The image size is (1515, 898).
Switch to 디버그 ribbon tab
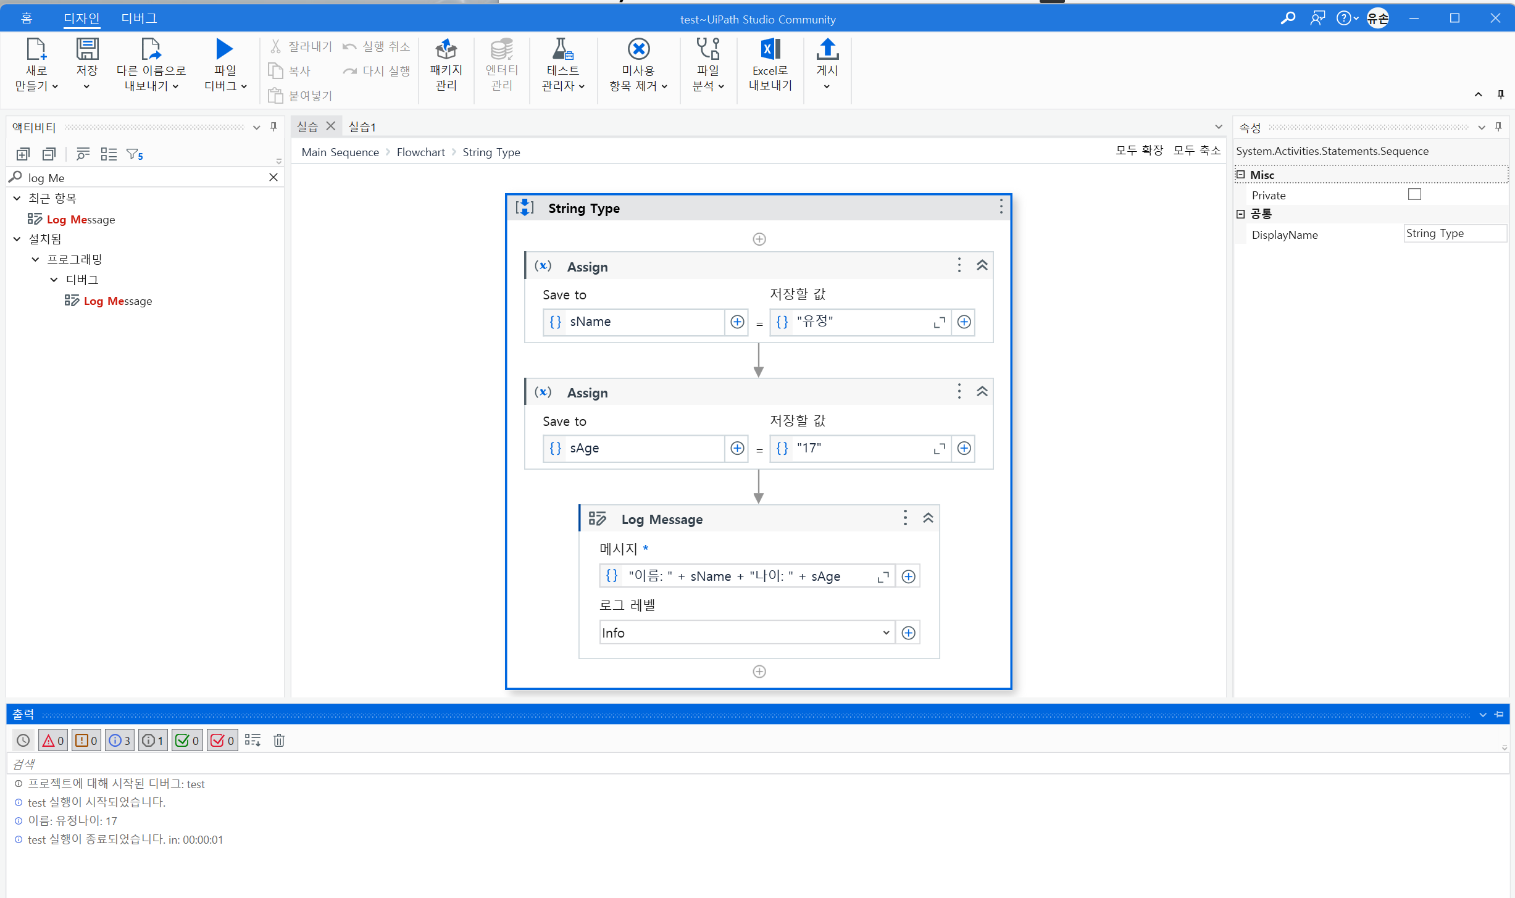tap(139, 19)
